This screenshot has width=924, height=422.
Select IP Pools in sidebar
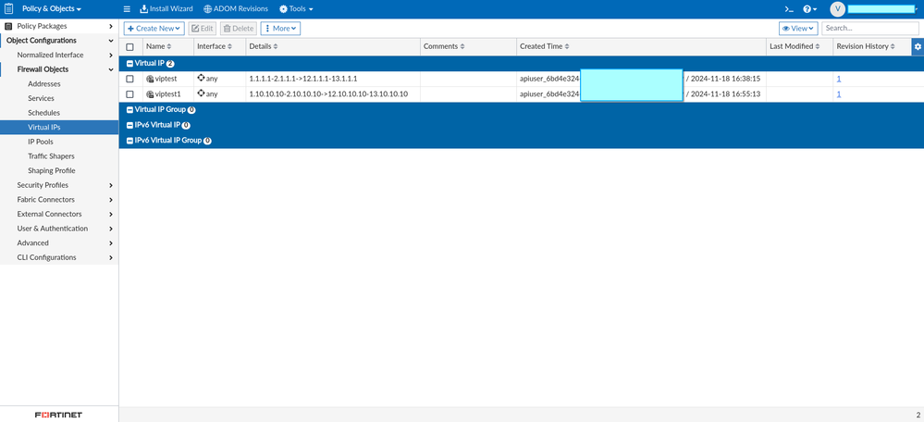coord(41,142)
